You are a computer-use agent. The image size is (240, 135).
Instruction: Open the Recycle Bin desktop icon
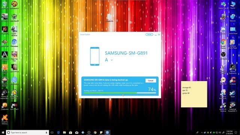pyautogui.click(x=4, y=4)
